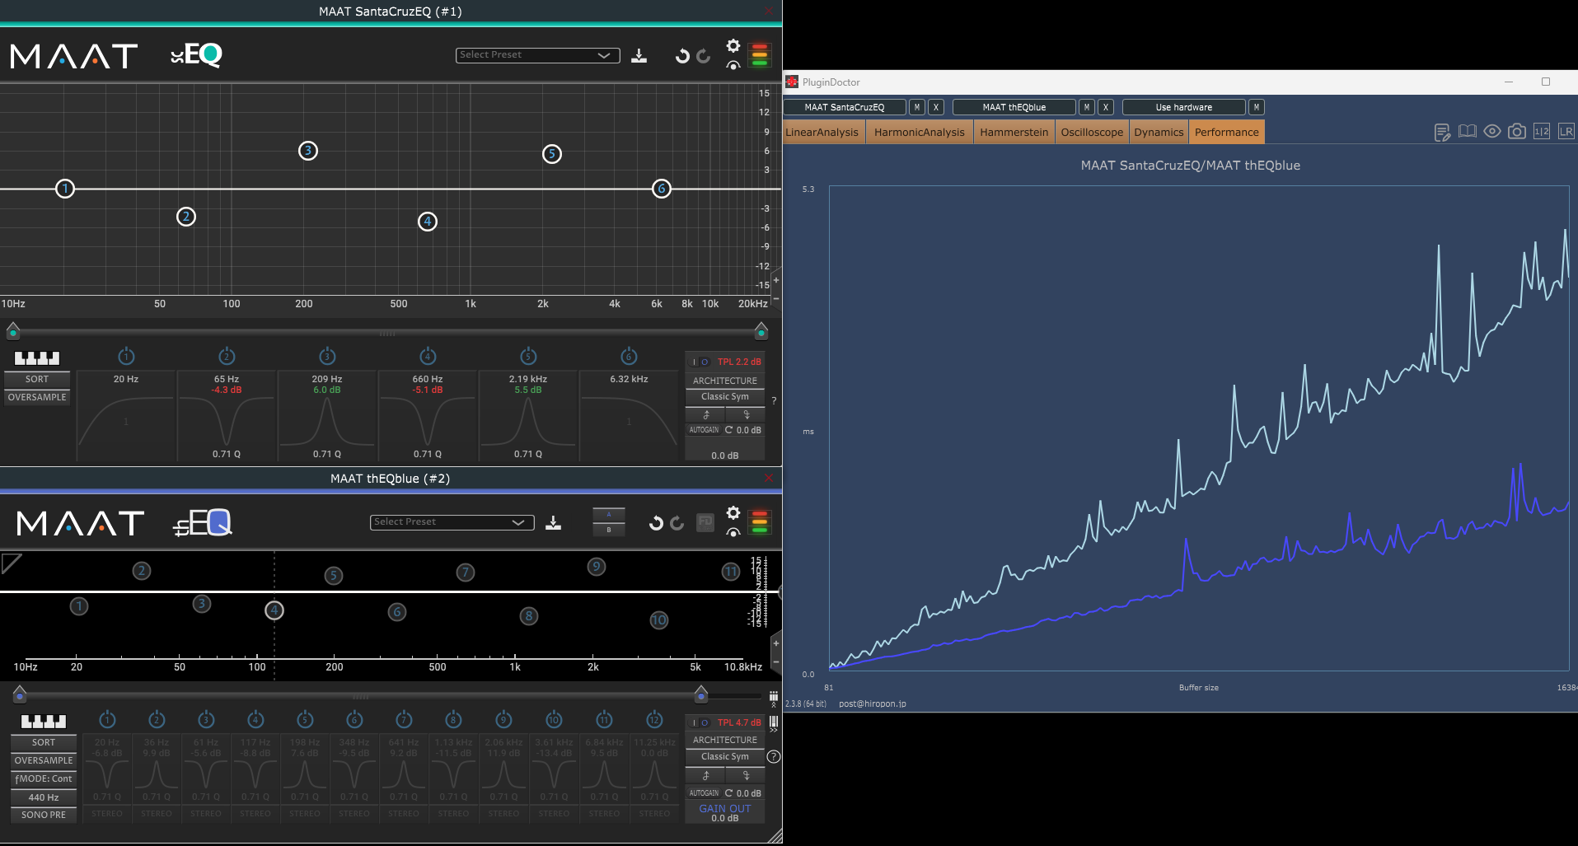Redo change in thEQblue
The image size is (1578, 846).
pyautogui.click(x=677, y=523)
